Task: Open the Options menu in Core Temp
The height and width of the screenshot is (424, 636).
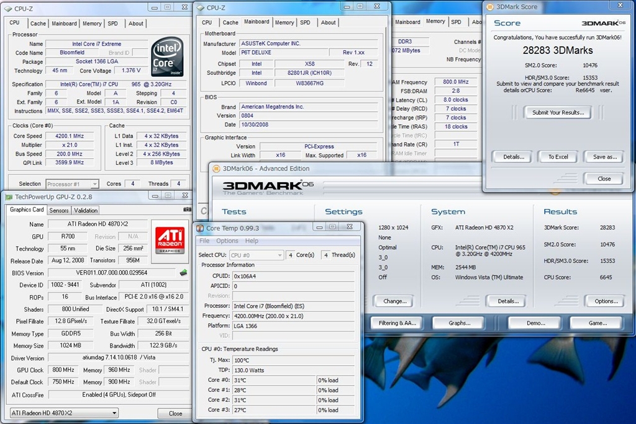Action: point(227,241)
